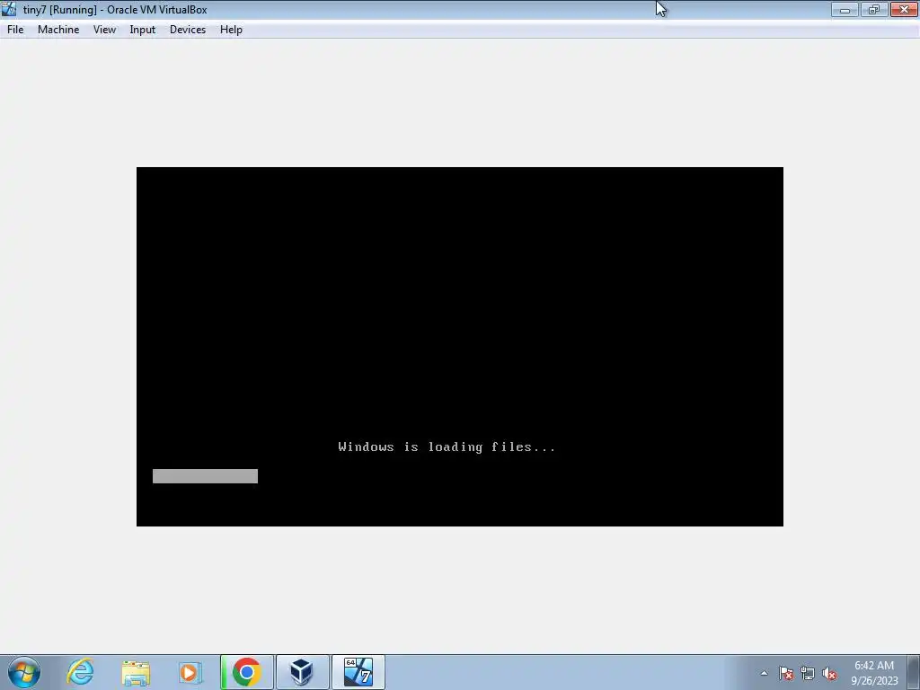Switch to Google Chrome in taskbar
Screen dimensions: 920x690
pos(246,672)
